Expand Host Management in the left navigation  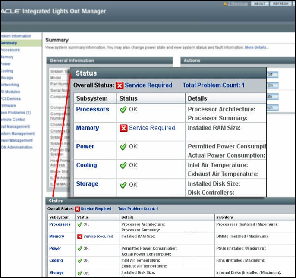point(15,126)
